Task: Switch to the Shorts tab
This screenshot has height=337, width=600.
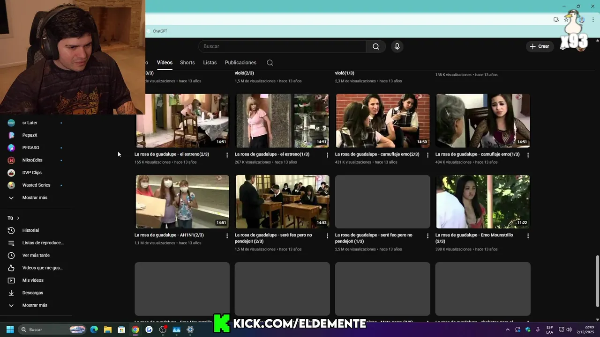Action: point(187,63)
